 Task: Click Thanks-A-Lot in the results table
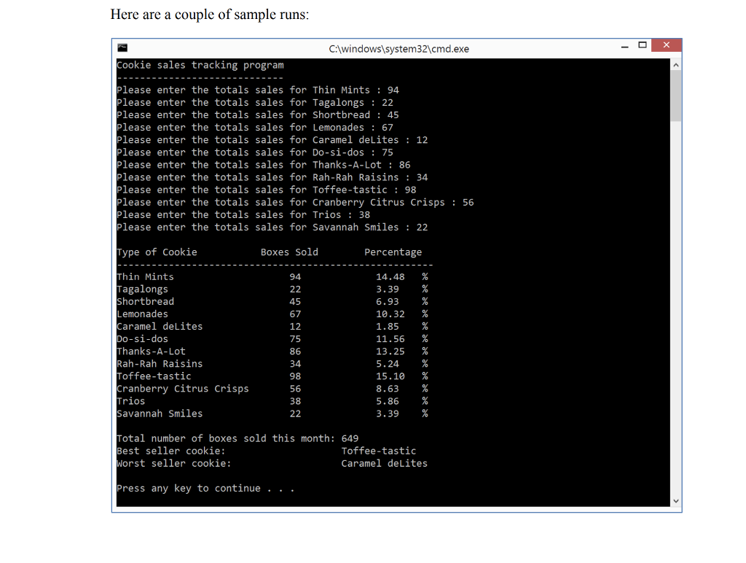pos(152,351)
